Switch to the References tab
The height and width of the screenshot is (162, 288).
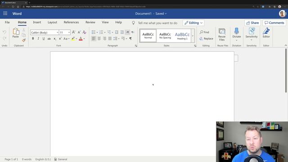pyautogui.click(x=71, y=22)
